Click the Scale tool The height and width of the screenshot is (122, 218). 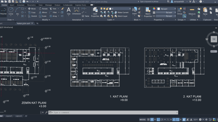[x=43, y=16]
